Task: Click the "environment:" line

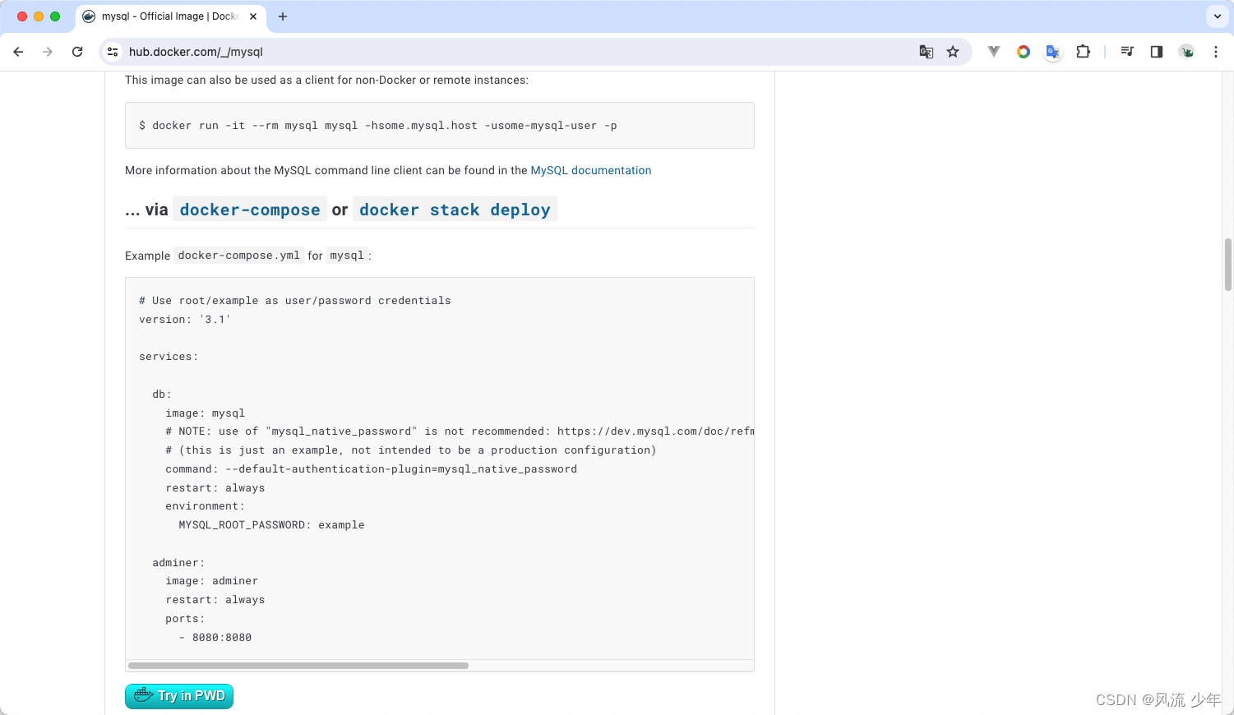Action: (206, 506)
